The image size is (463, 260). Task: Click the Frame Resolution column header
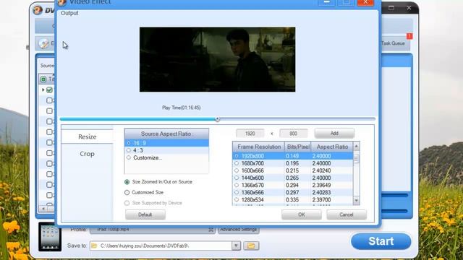[x=259, y=147]
